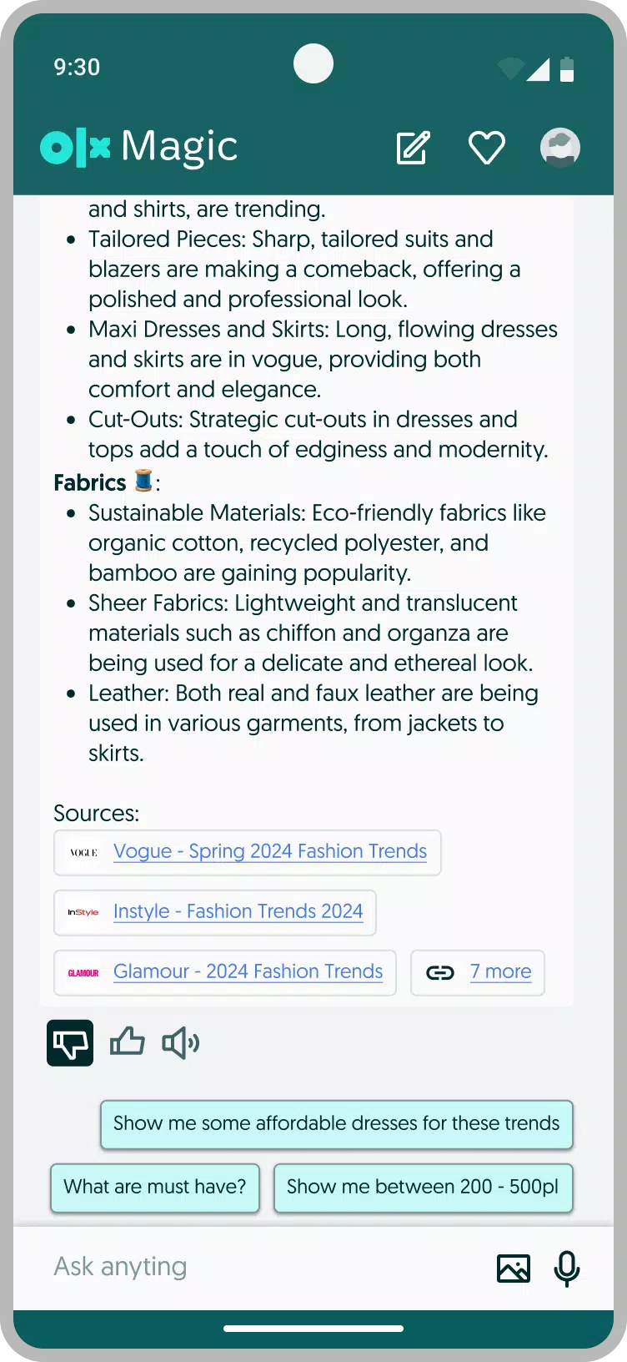Tap the chain link icon beside 7 more
Viewport: 627px width, 1362px height.
[440, 972]
